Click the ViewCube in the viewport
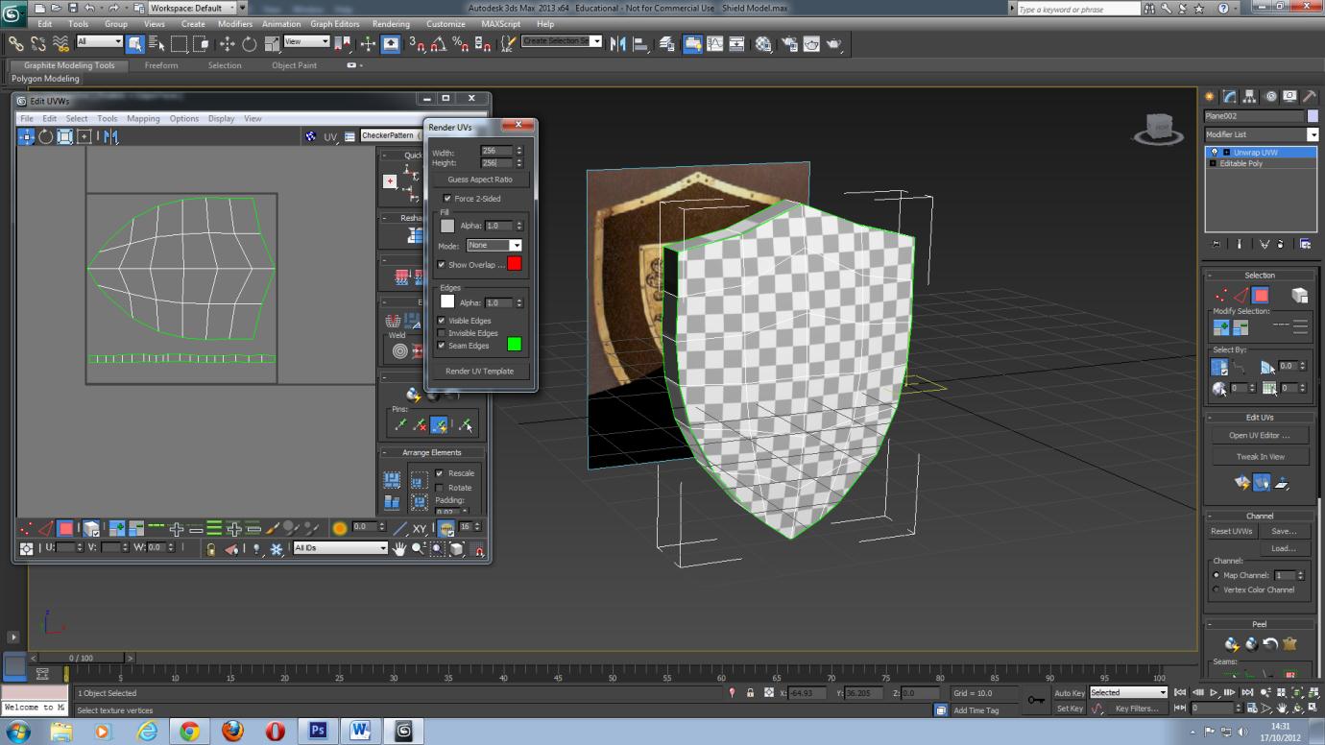This screenshot has height=745, width=1325. pos(1158,127)
